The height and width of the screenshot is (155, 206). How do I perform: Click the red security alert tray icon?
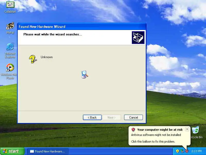point(187,151)
